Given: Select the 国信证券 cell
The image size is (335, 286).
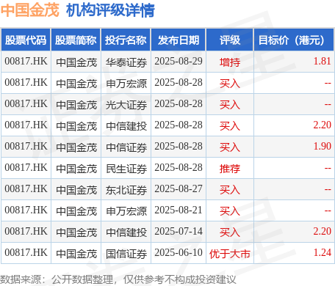Looking at the screenshot, I should click(x=126, y=254).
